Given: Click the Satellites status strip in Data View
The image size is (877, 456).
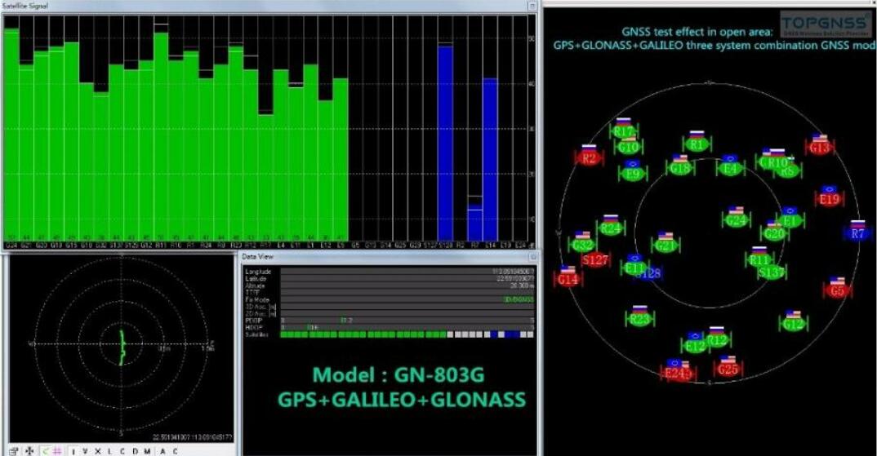Looking at the screenshot, I should click(x=407, y=334).
